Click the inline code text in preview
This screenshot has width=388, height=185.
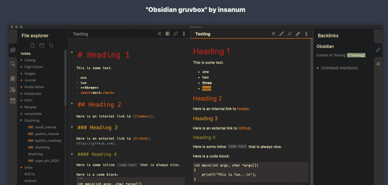[237, 146]
